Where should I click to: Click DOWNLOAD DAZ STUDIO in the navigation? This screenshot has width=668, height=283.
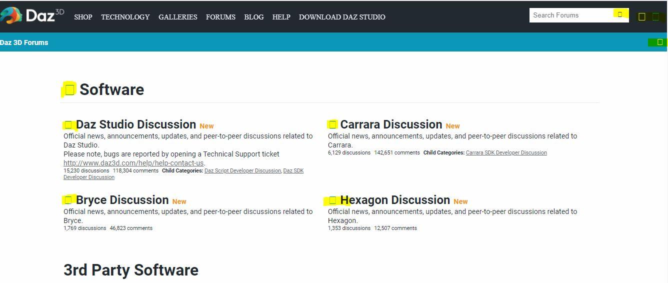click(x=342, y=17)
